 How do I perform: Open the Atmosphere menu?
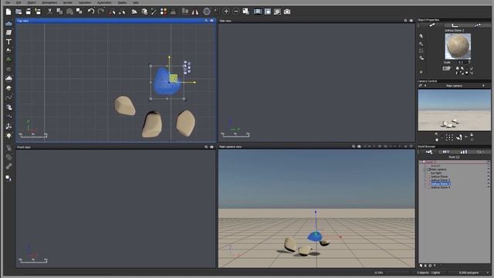click(x=49, y=2)
